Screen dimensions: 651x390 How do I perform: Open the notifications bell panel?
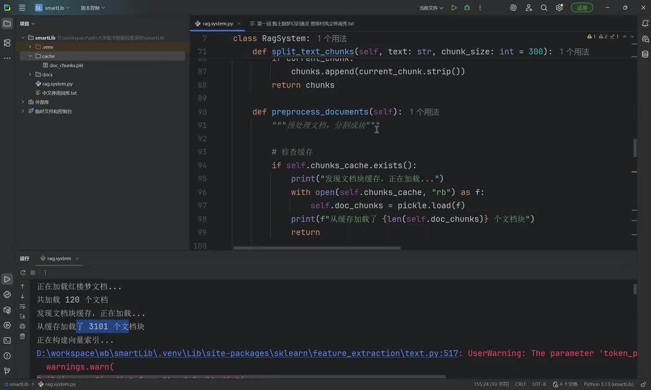pos(645,24)
